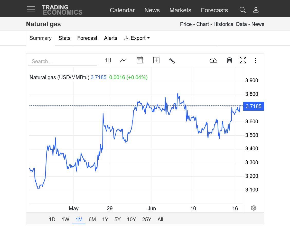The height and width of the screenshot is (238, 290).
Task: Switch to the Stats tab
Action: click(x=64, y=38)
